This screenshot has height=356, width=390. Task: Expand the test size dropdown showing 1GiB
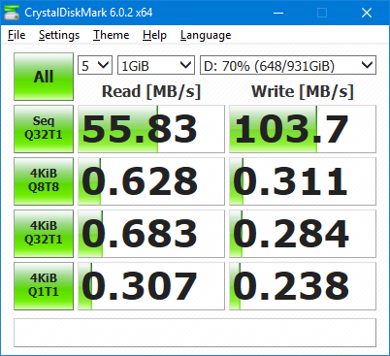(156, 65)
